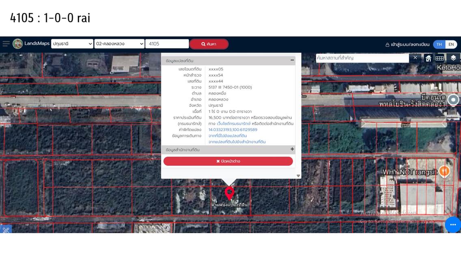
Task: Switch the language to TH
Action: coord(439,45)
